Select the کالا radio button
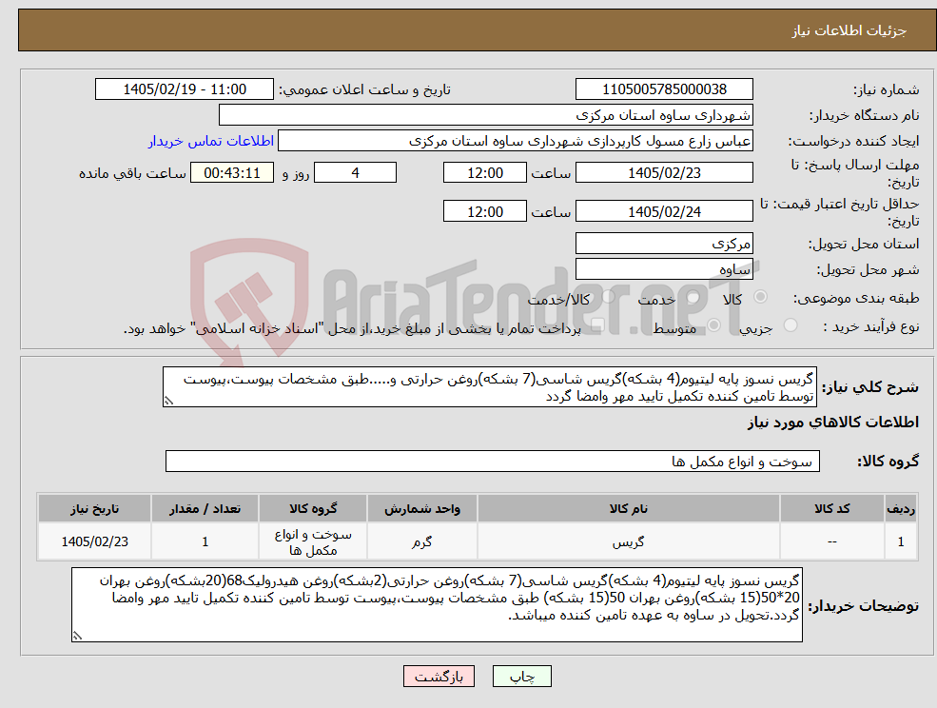The width and height of the screenshot is (937, 708). (761, 297)
